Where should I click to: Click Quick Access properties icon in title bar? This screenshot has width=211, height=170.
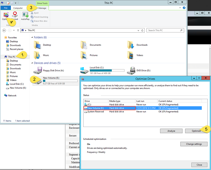pos(8,3)
